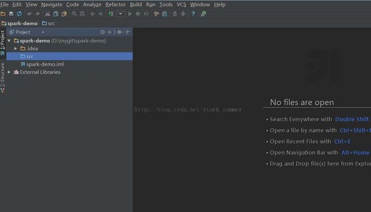
Task: Hide the Project panel with hide icon
Action: click(128, 32)
